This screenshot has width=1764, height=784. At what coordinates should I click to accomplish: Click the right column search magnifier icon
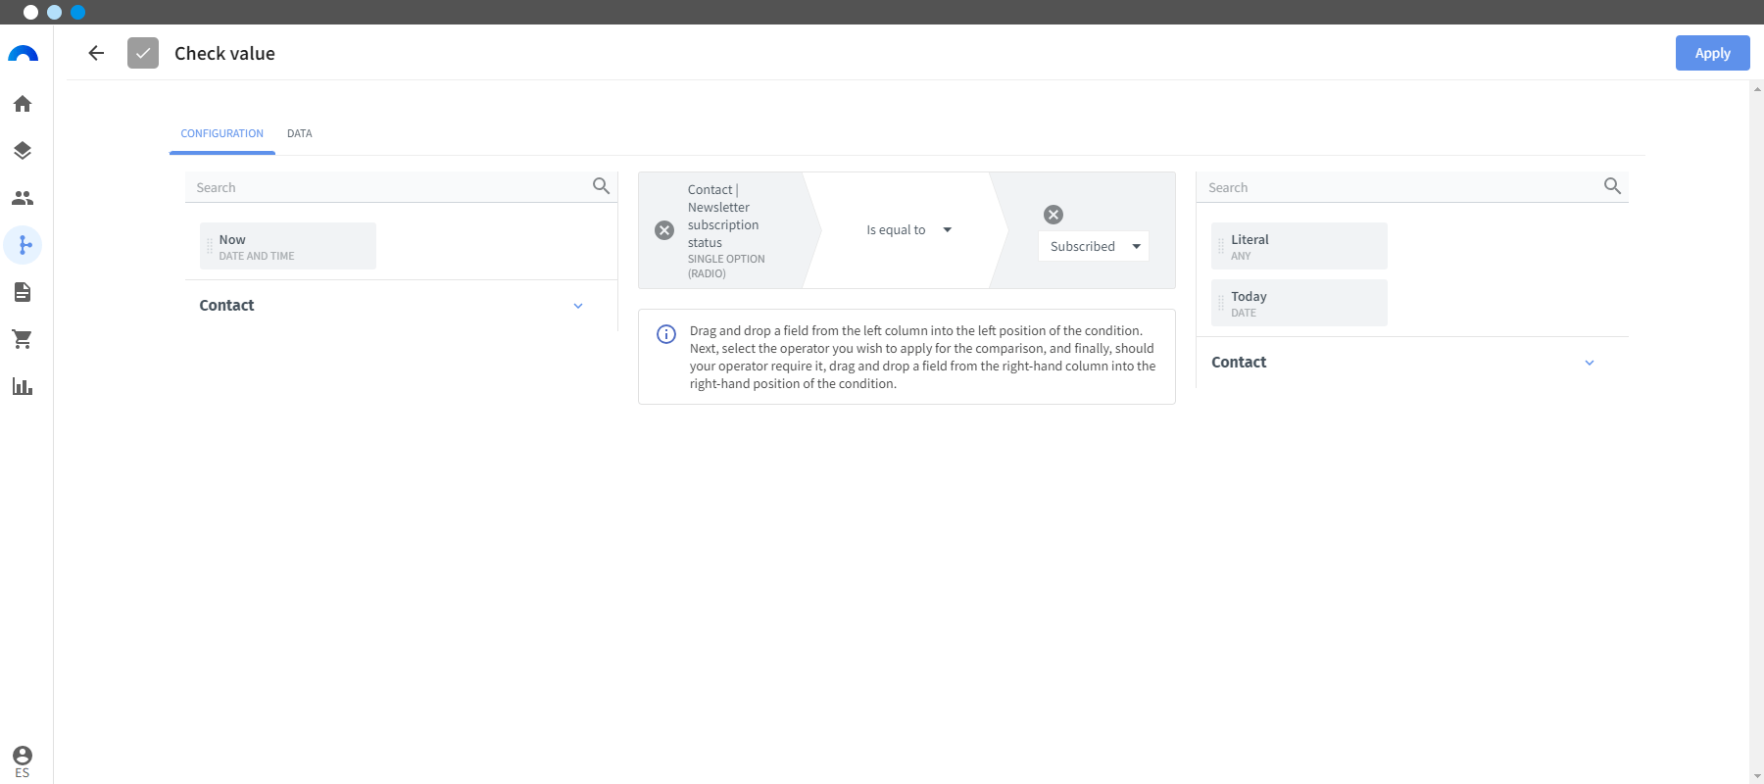[x=1612, y=186]
